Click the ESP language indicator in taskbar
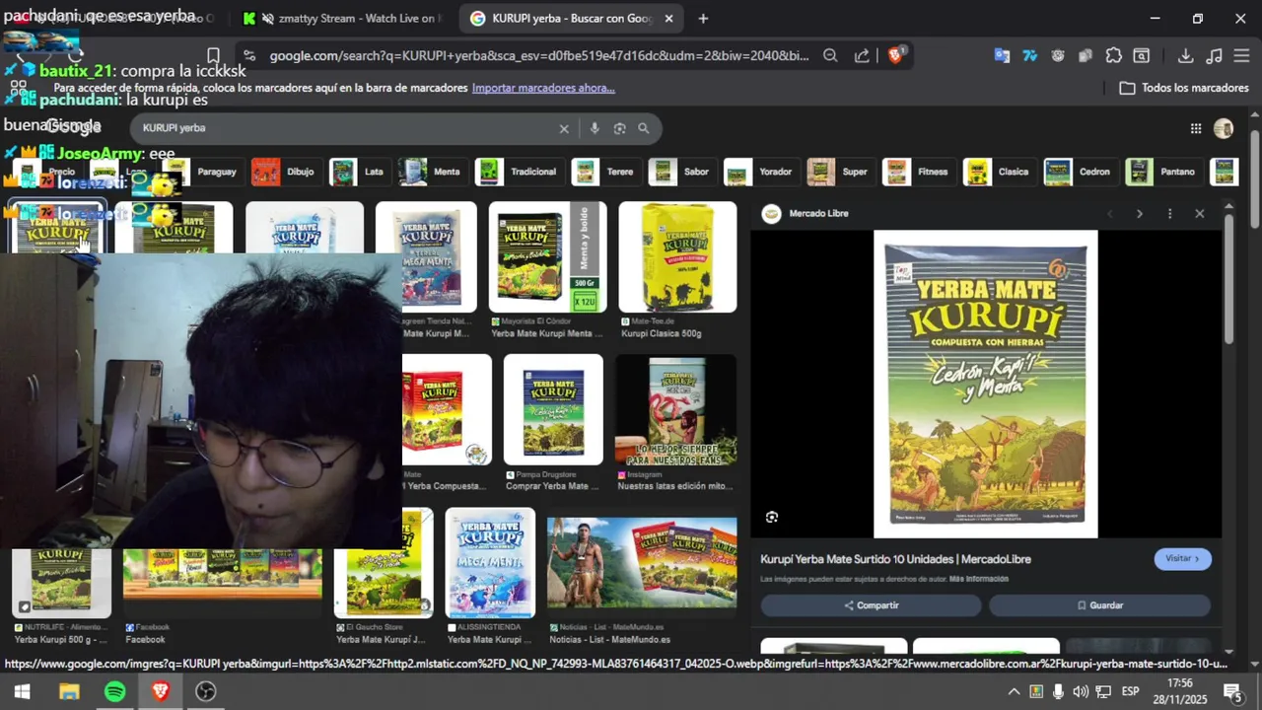Screen dimensions: 1262x710 [x=1130, y=691]
